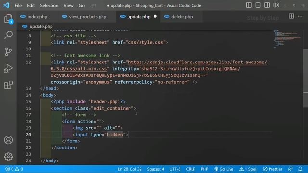Open editor More Actions ellipsis
The width and height of the screenshot is (308, 173).
(300, 16)
